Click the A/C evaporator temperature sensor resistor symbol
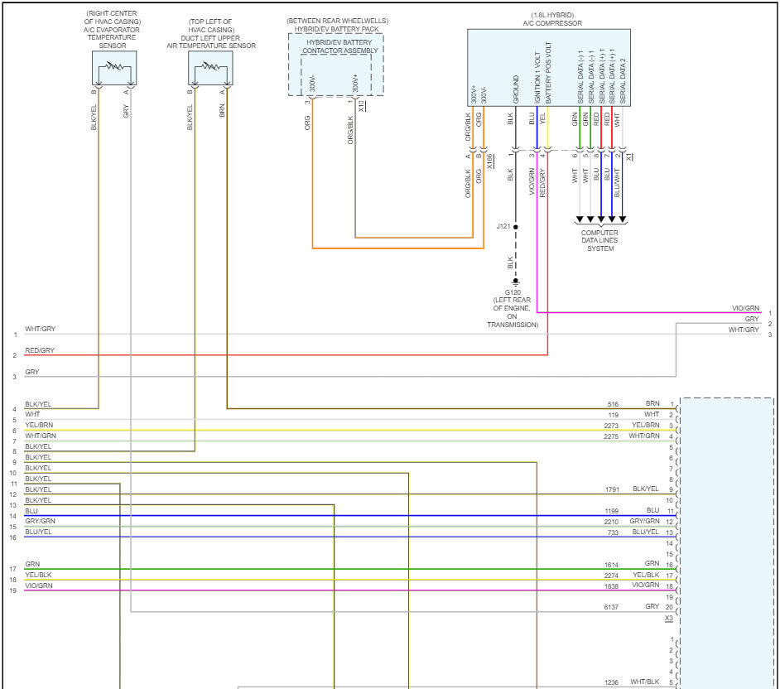 114,65
